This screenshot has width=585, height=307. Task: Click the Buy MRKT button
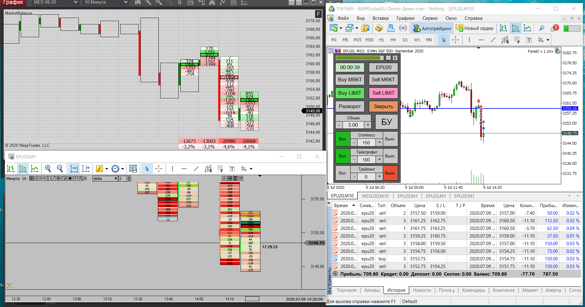tap(350, 79)
